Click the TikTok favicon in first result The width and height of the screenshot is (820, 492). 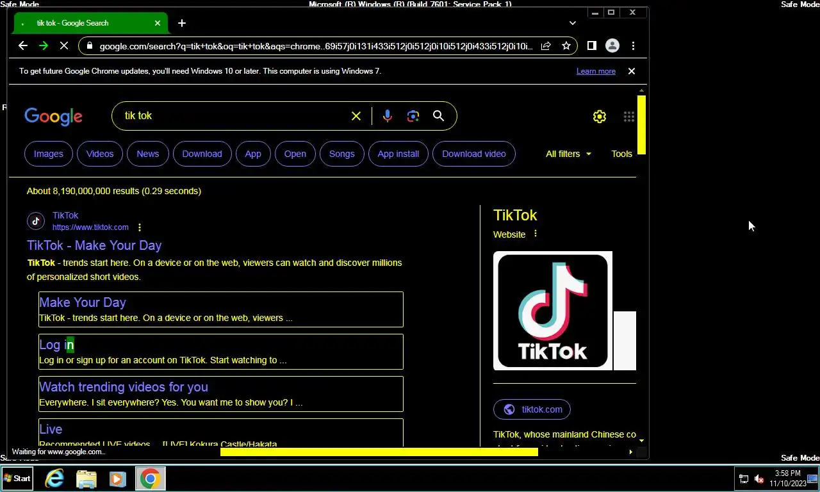click(36, 221)
